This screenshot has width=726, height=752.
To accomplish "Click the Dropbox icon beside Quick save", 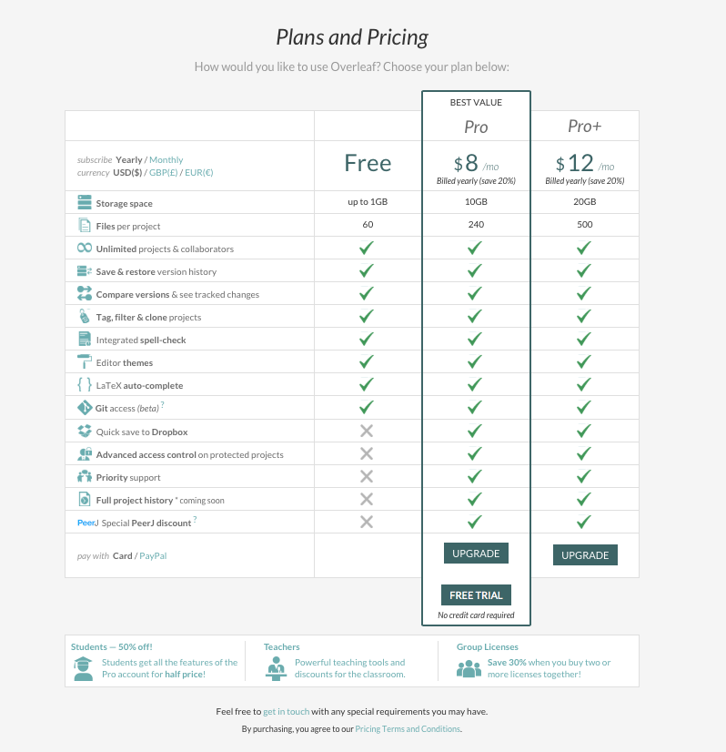I will tap(85, 432).
